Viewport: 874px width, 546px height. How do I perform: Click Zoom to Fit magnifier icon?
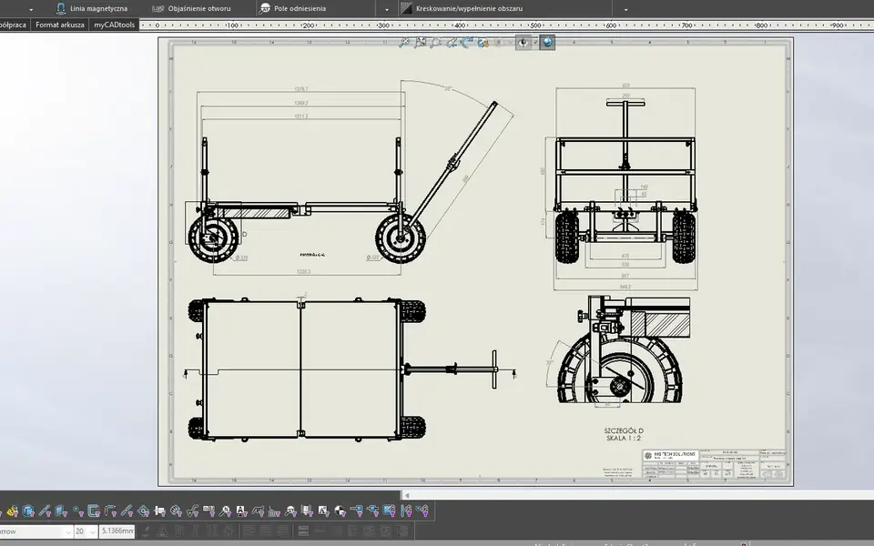(404, 43)
